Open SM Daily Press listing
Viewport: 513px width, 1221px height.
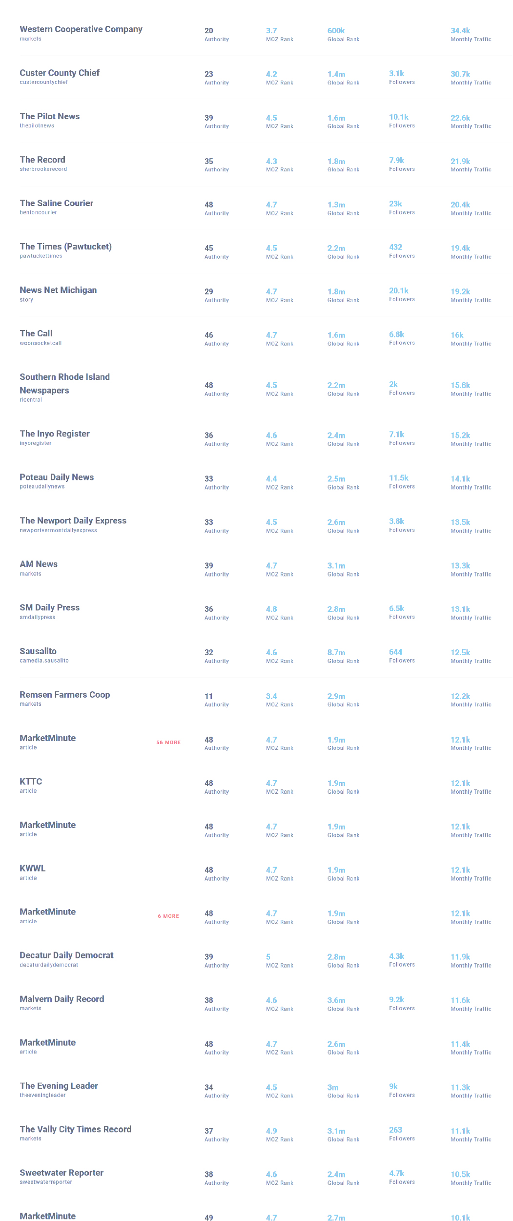50,607
